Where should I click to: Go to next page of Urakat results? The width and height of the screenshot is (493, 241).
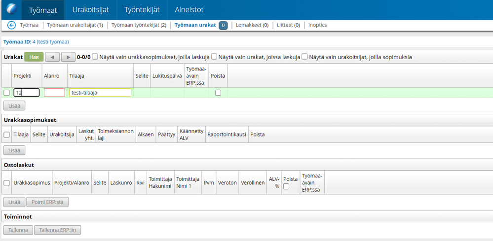[68, 57]
